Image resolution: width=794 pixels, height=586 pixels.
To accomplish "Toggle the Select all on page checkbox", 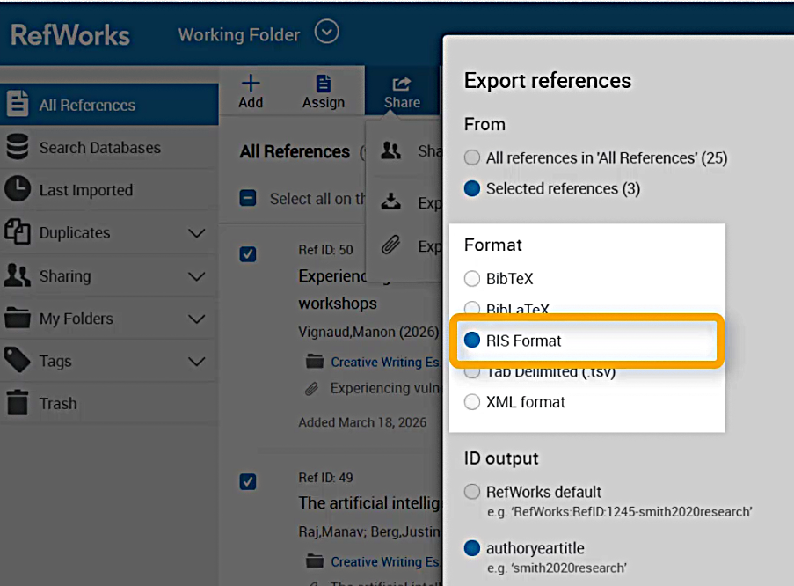I will coord(248,199).
